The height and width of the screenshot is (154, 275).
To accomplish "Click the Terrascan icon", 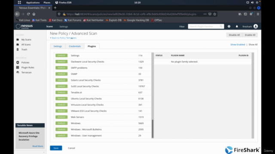I will pos(18,72).
